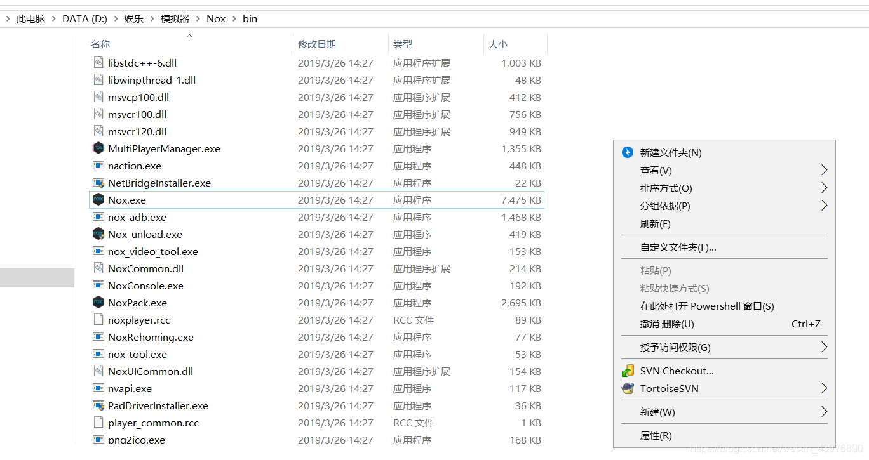
Task: Navigate to DATA (D:) in the breadcrumb
Action: pos(84,19)
